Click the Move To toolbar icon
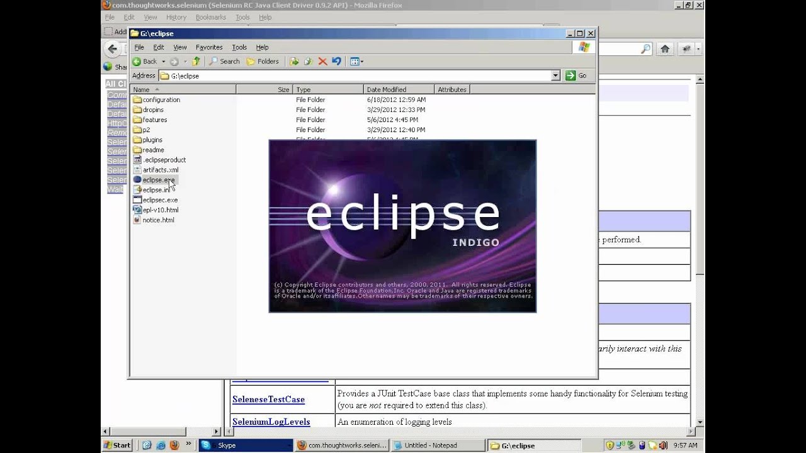 pyautogui.click(x=294, y=61)
